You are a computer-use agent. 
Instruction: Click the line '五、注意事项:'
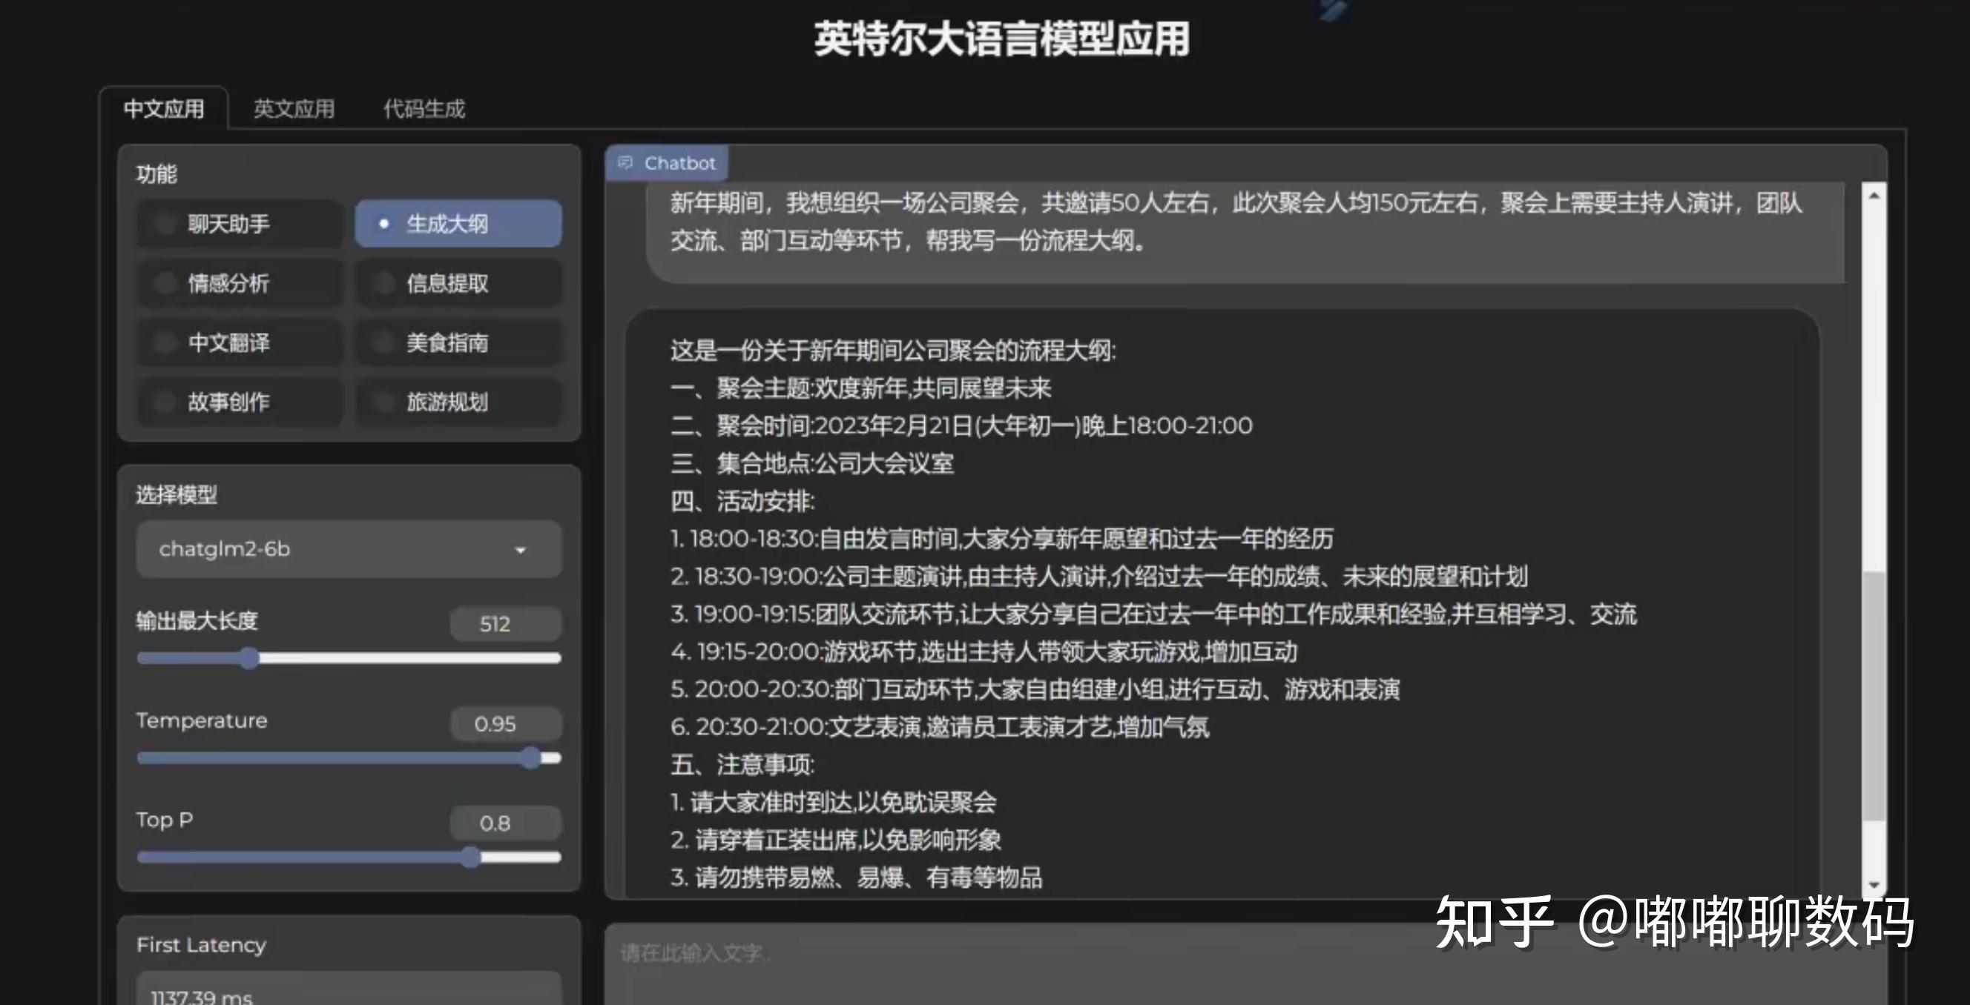742,764
